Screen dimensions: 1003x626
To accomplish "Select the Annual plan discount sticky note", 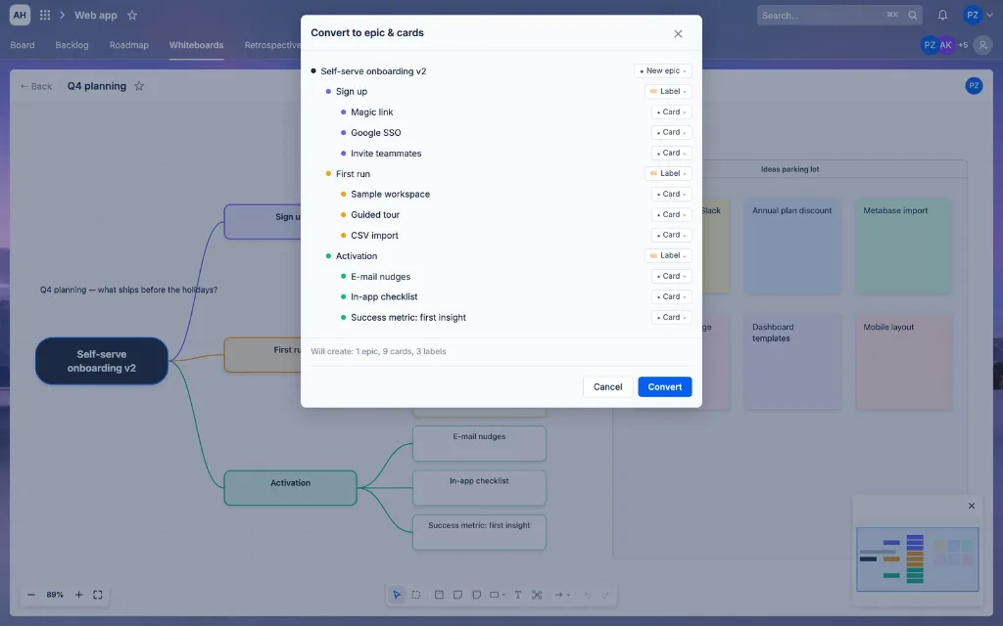I will 791,246.
